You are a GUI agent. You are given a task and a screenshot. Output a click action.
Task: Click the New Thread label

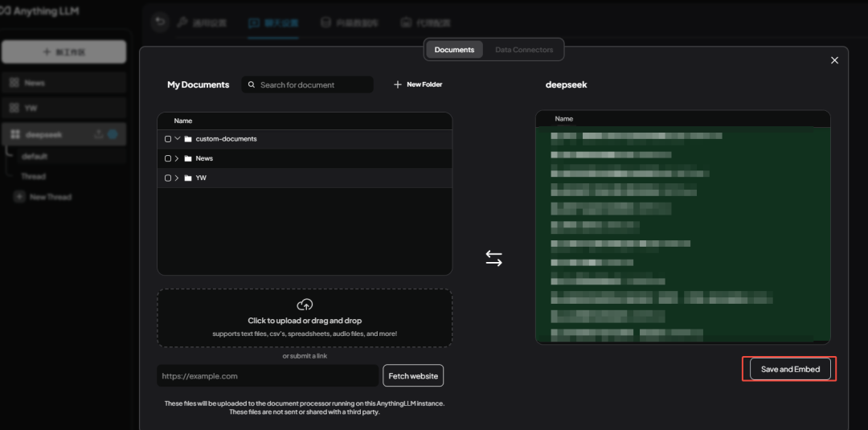tap(51, 197)
